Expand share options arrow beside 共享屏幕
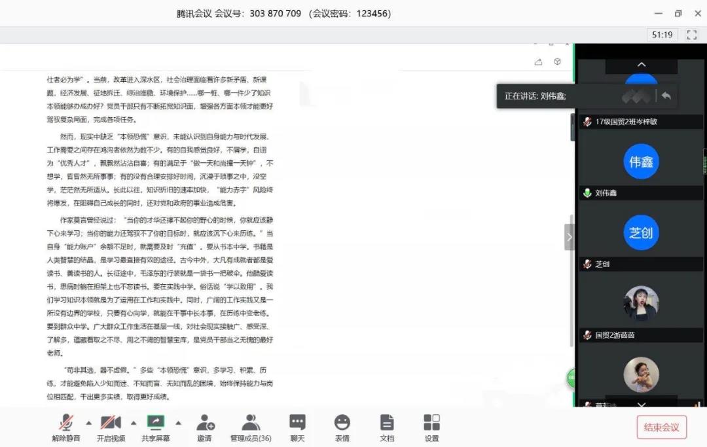This screenshot has height=447, width=707. 178,422
